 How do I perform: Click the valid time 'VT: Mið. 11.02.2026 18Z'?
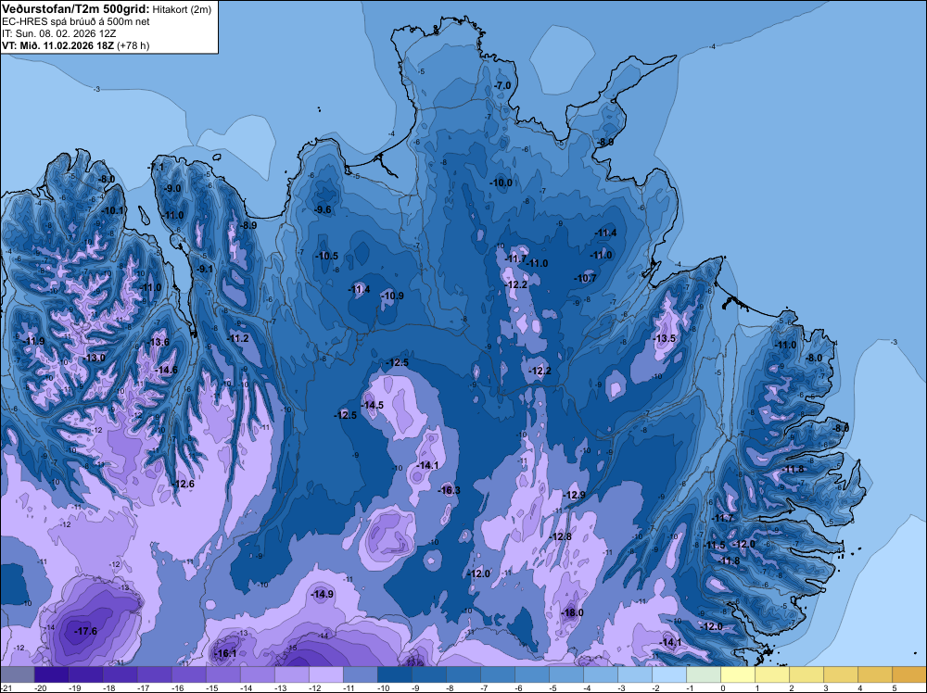[x=57, y=45]
